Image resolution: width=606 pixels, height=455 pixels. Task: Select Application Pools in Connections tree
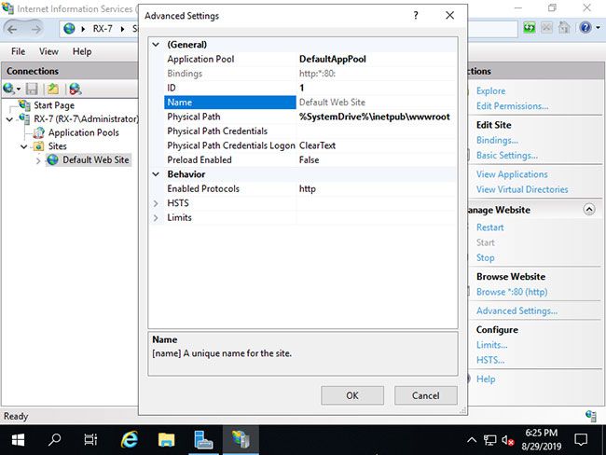click(84, 132)
